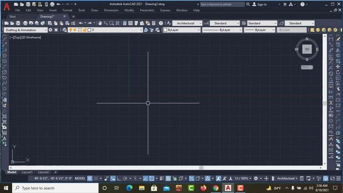Click the Open file icon in the Standard toolbar
The height and width of the screenshot is (193, 343).
[12, 23]
